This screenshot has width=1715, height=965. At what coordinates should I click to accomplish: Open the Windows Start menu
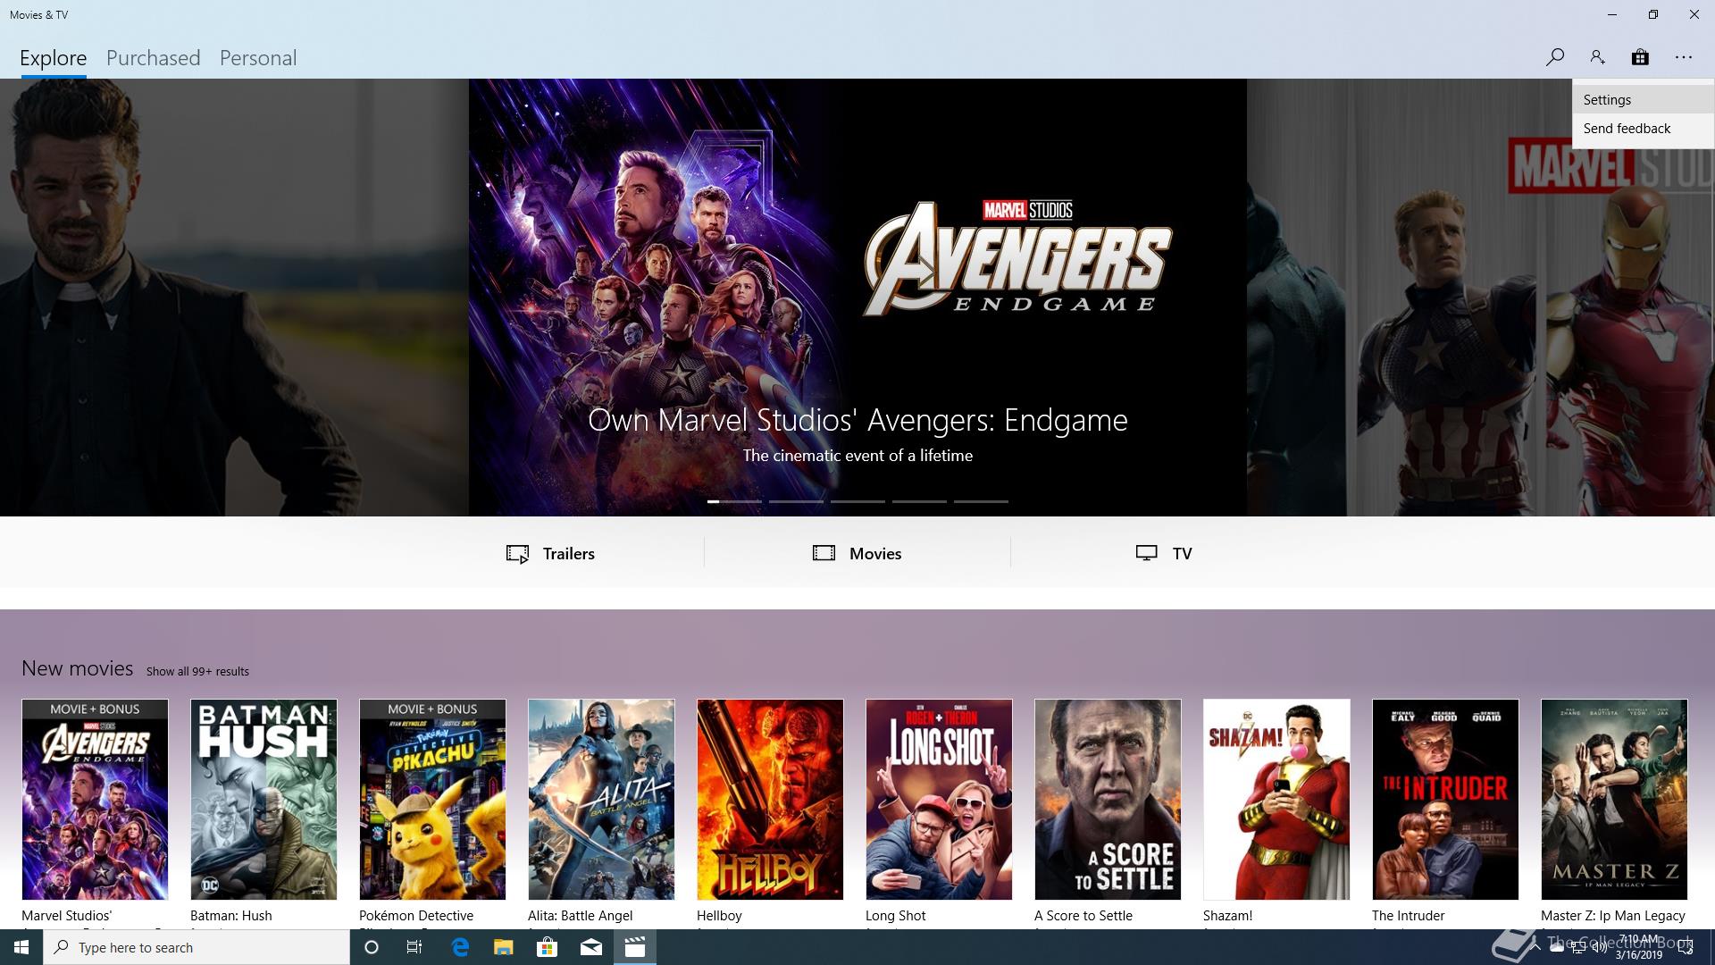[x=21, y=947]
